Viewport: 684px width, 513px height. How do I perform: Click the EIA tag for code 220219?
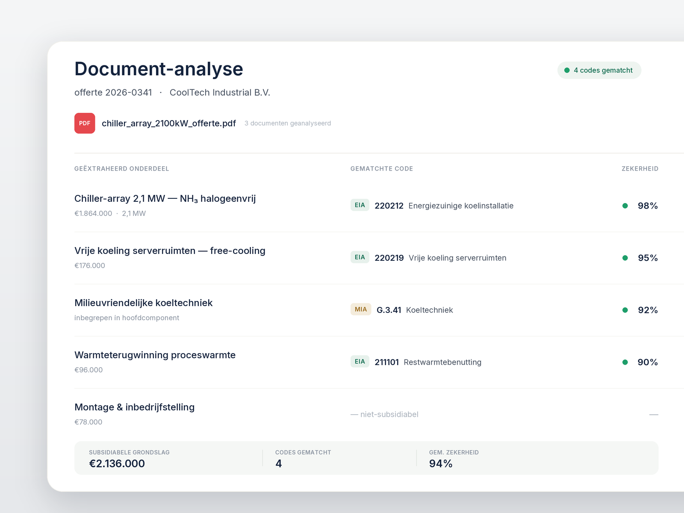pos(360,257)
